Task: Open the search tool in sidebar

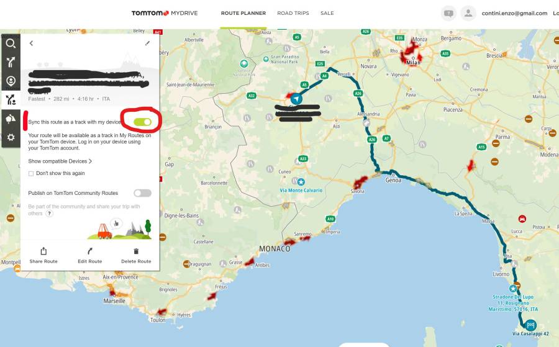Action: tap(11, 43)
